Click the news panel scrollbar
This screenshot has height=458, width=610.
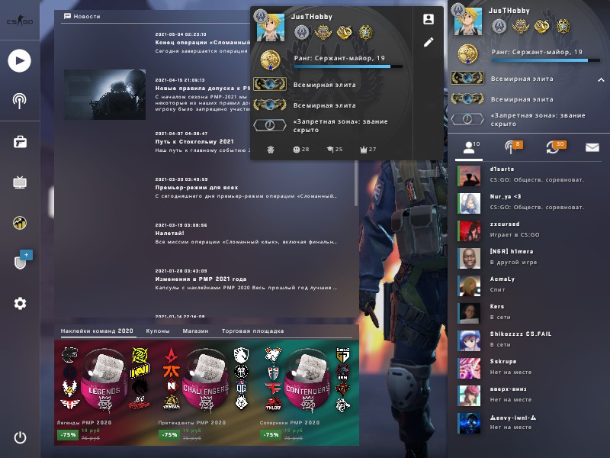click(355, 183)
